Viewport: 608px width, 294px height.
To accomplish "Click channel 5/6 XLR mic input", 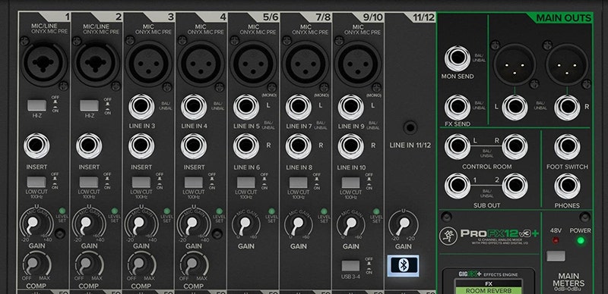I will click(253, 64).
